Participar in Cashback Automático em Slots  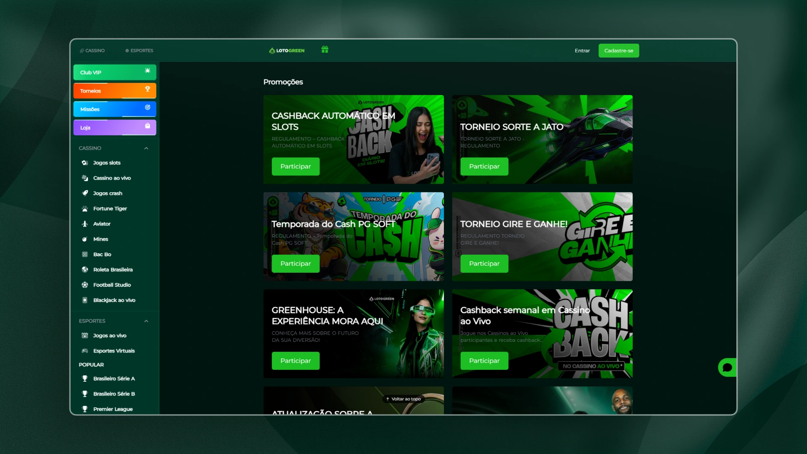point(295,166)
